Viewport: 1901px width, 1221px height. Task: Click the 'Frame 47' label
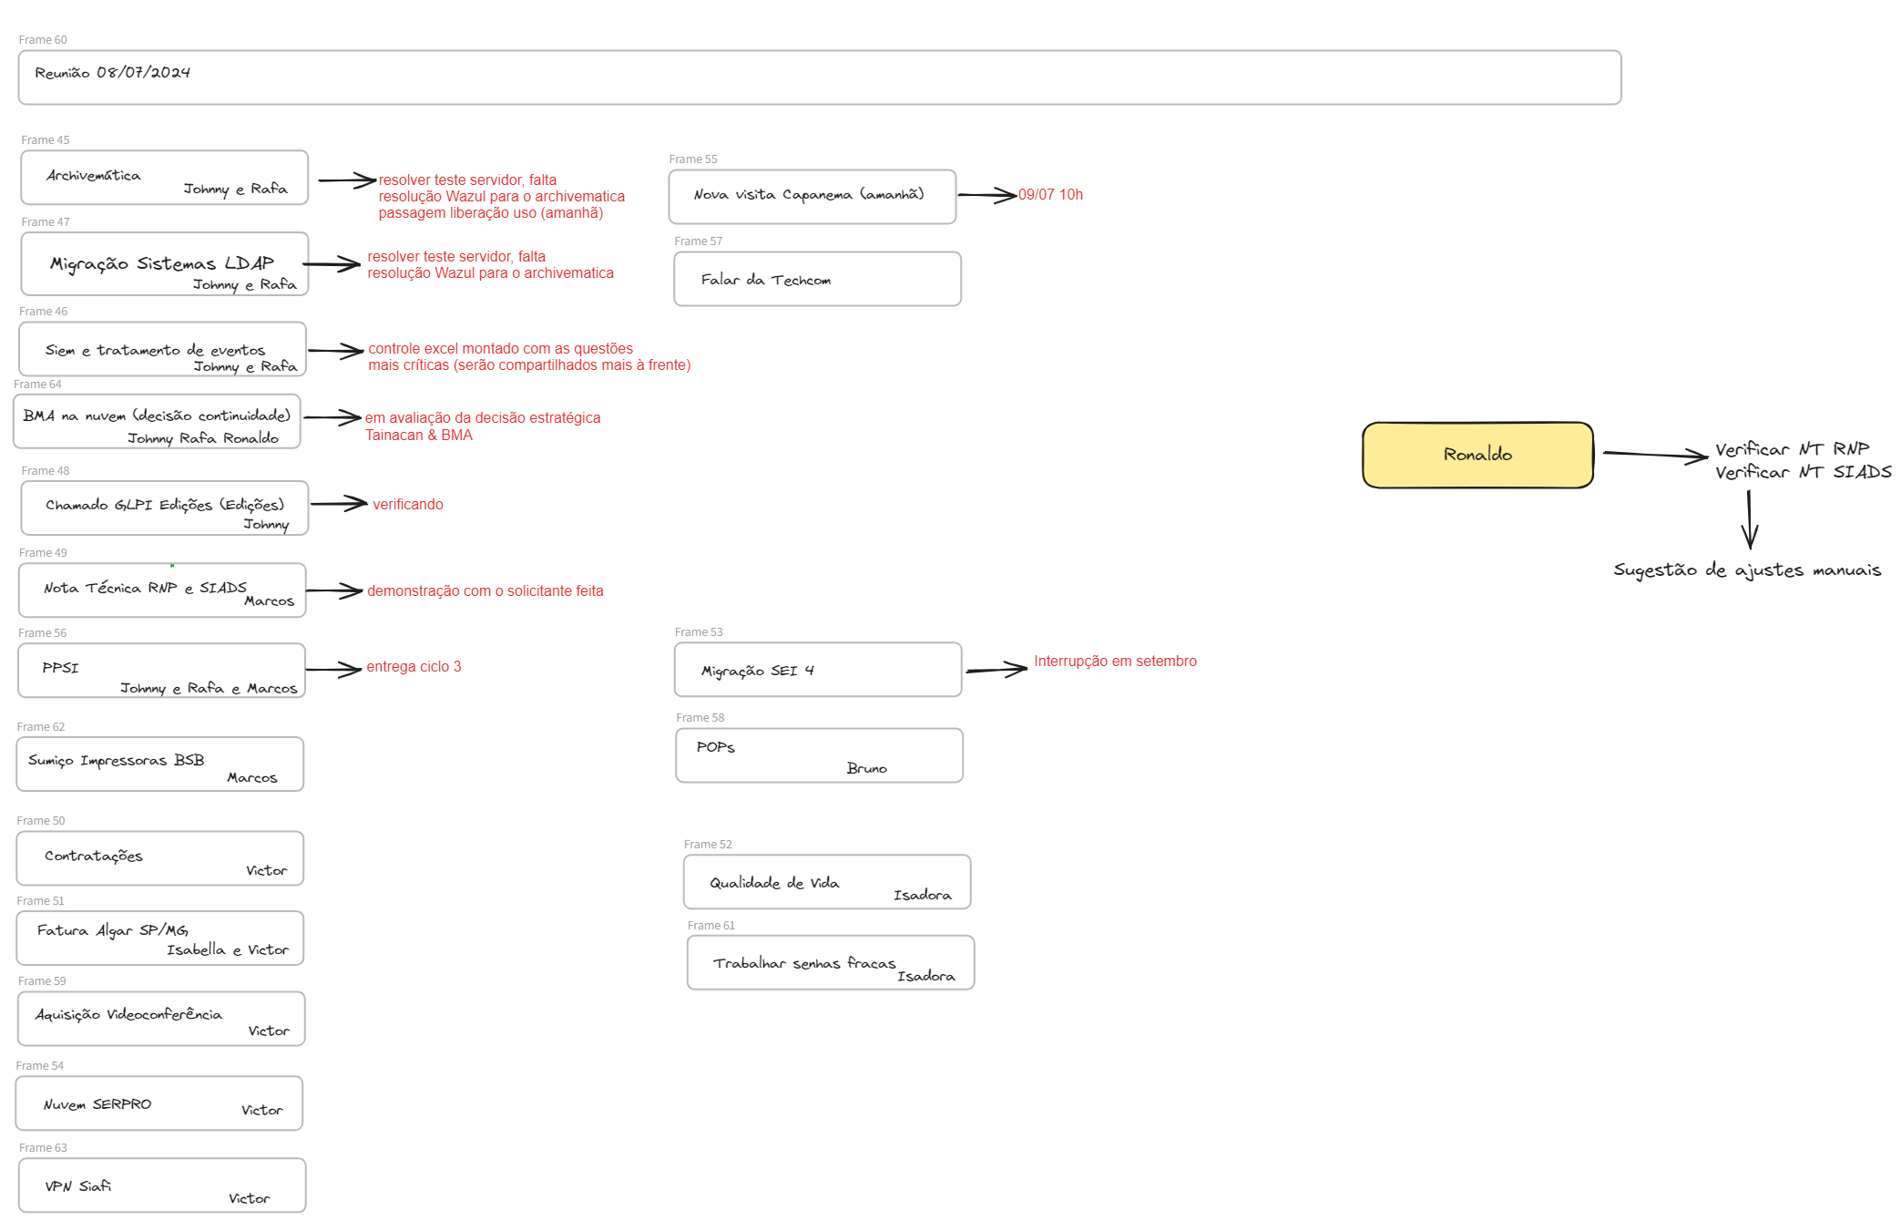(x=46, y=222)
